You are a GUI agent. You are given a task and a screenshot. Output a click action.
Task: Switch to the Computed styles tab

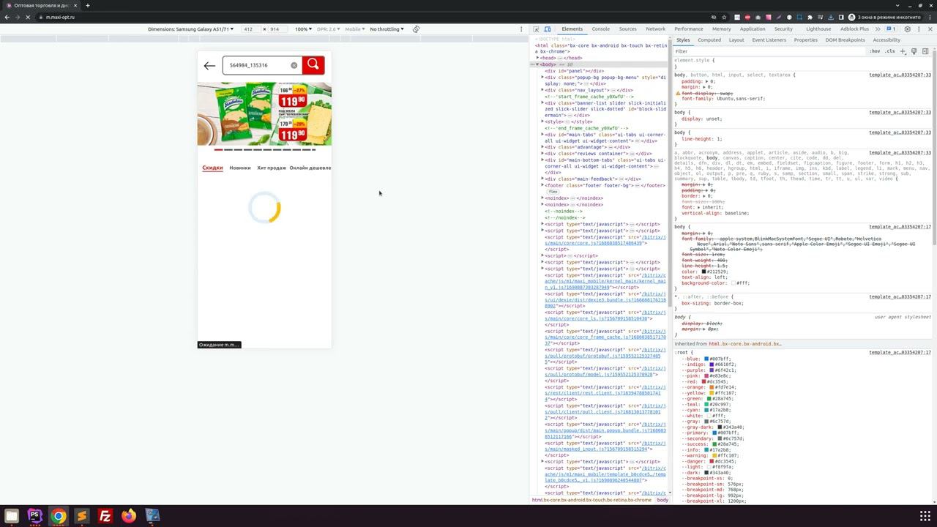tap(709, 40)
